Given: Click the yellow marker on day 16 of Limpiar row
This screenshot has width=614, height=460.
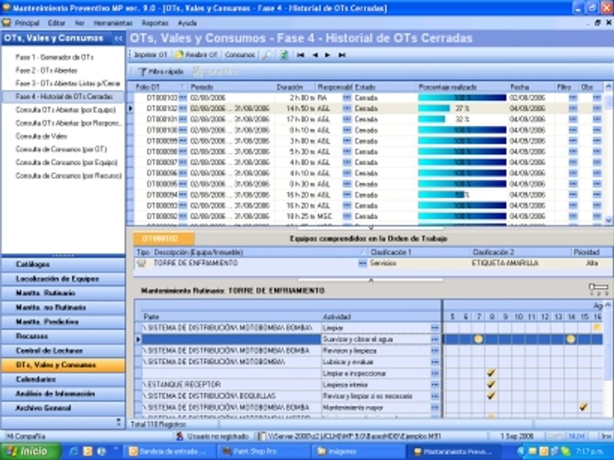Looking at the screenshot, I should point(596,328).
